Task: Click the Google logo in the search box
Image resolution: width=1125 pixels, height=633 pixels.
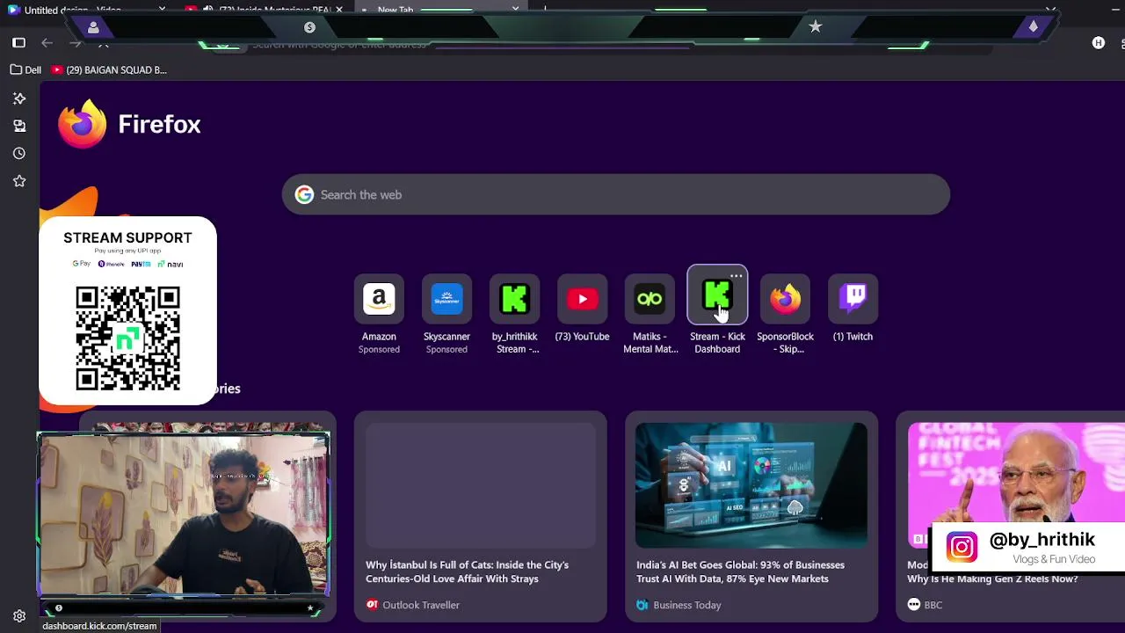Action: tap(304, 194)
